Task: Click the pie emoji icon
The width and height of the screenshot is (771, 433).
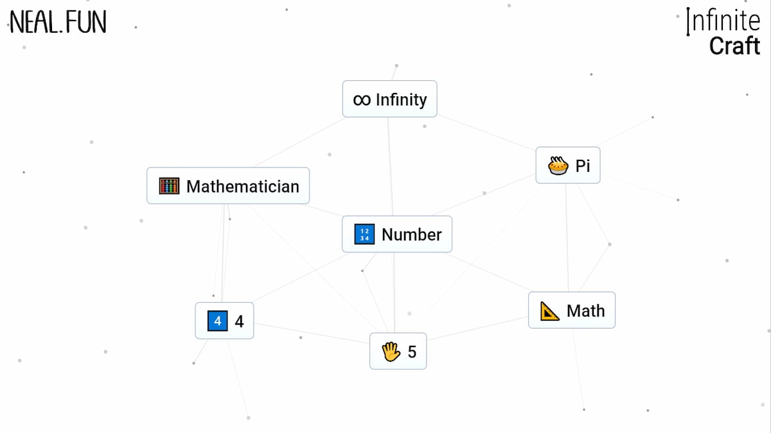Action: coord(558,166)
